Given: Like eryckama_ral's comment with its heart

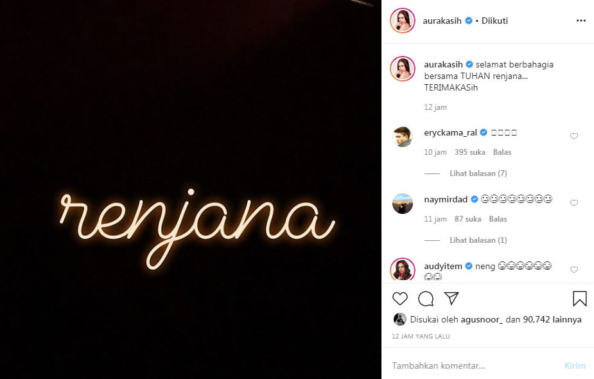Looking at the screenshot, I should click(x=574, y=136).
